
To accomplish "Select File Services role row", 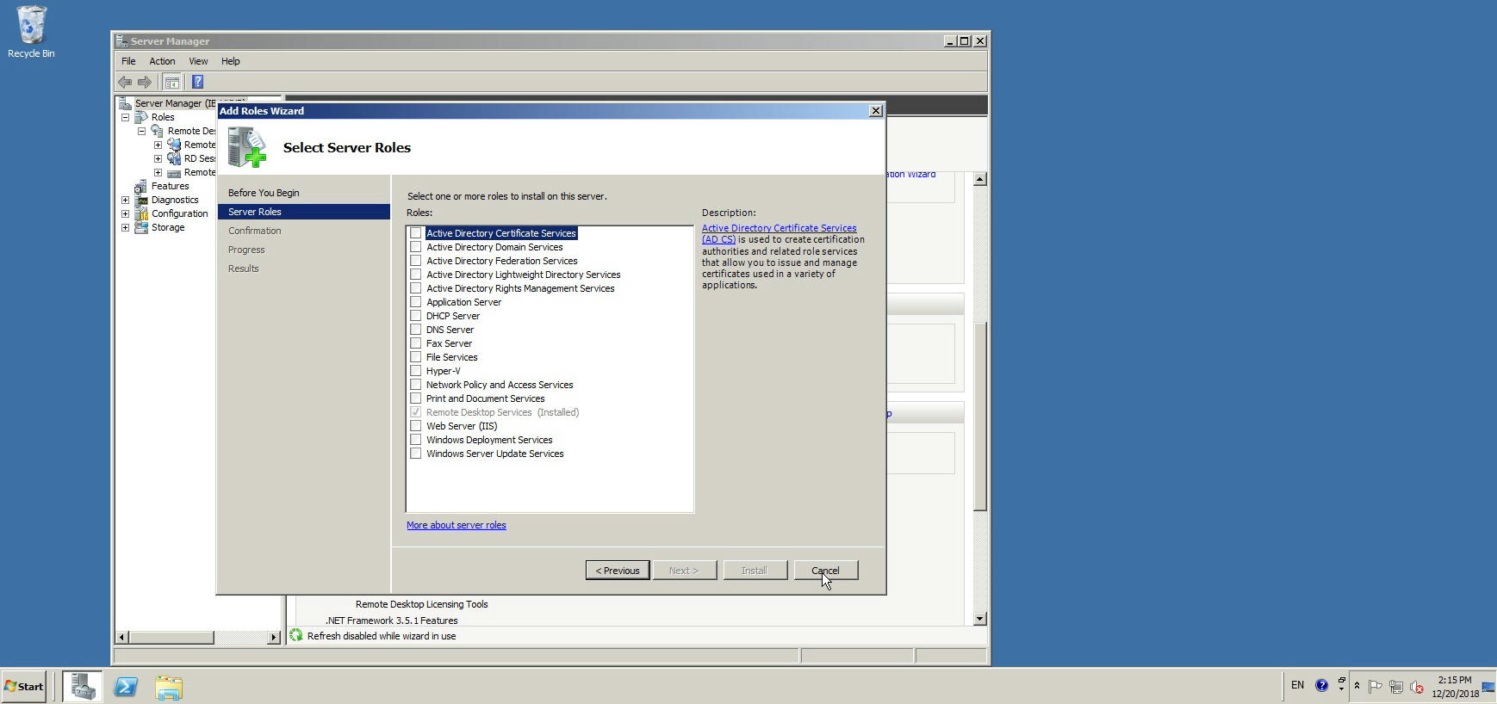I will click(x=451, y=357).
